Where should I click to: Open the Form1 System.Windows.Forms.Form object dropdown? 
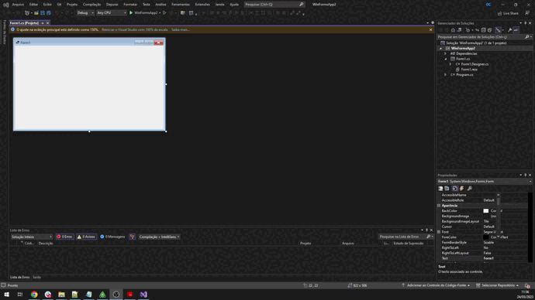coord(485,182)
